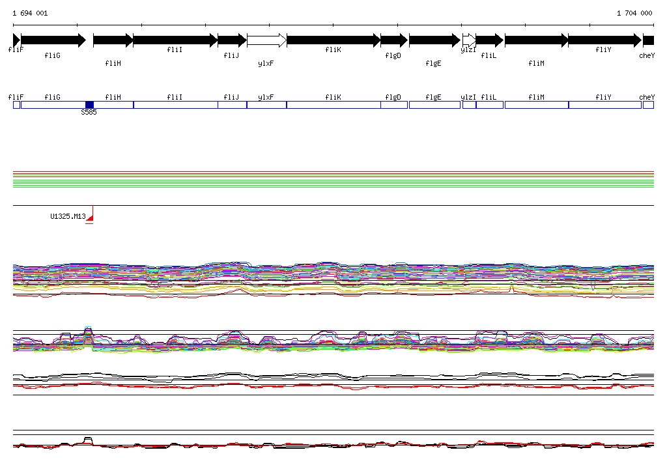Click the black flgE gene arrow
Image resolution: width=667 pixels, height=465 pixels.
[434, 40]
